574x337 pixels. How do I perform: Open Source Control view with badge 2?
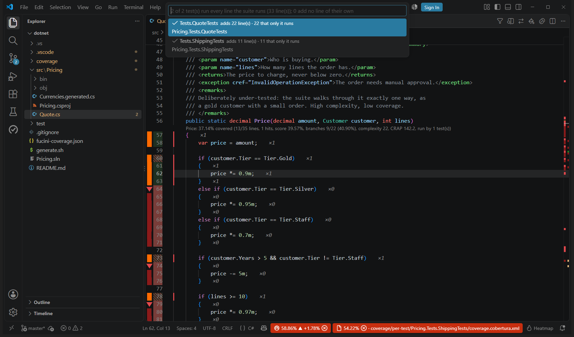13,59
